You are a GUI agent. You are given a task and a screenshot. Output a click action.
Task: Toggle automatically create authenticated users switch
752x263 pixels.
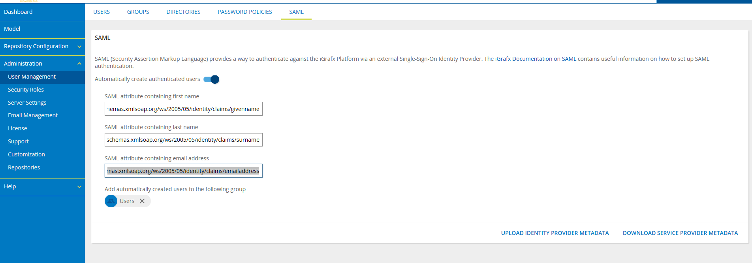(x=212, y=79)
